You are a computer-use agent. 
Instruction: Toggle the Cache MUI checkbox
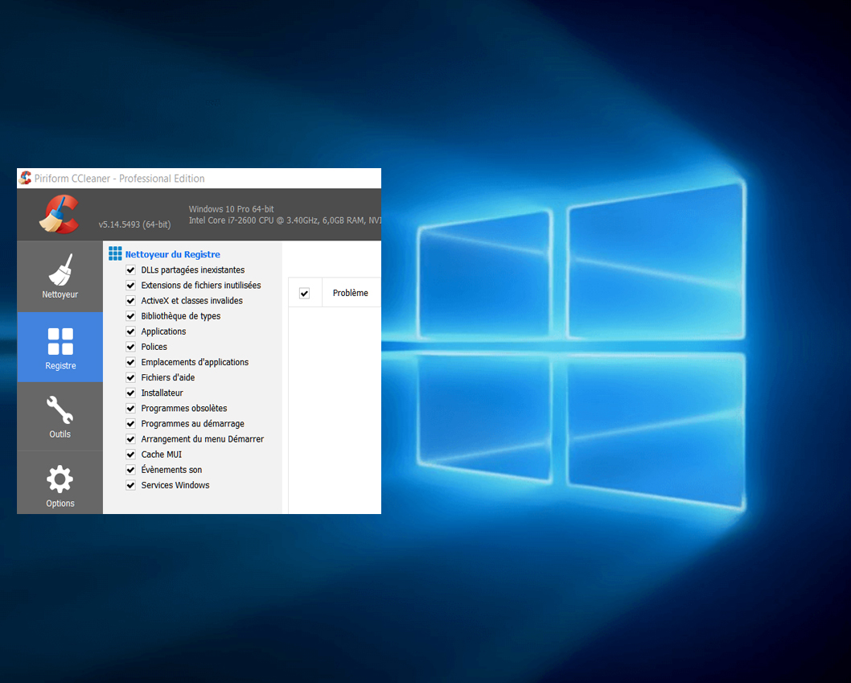[131, 455]
